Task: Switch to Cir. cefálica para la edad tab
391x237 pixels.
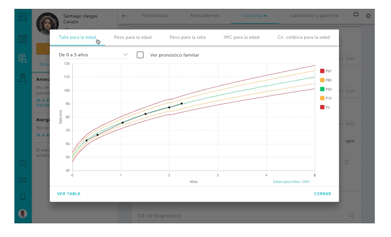Action: coord(303,37)
